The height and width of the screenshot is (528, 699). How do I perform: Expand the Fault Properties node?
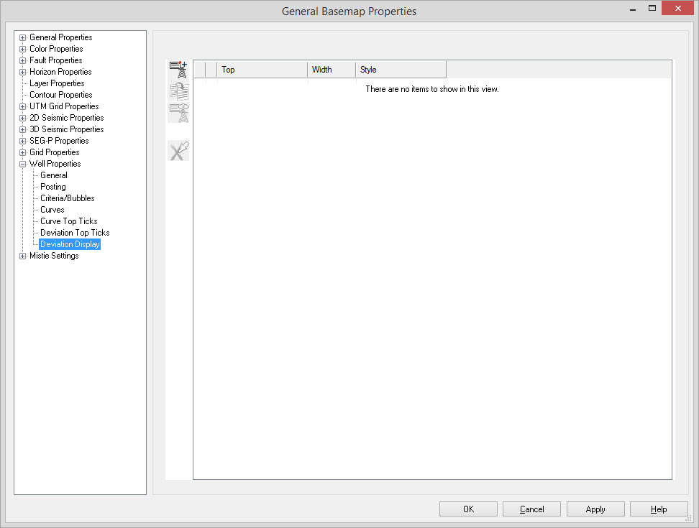[23, 60]
